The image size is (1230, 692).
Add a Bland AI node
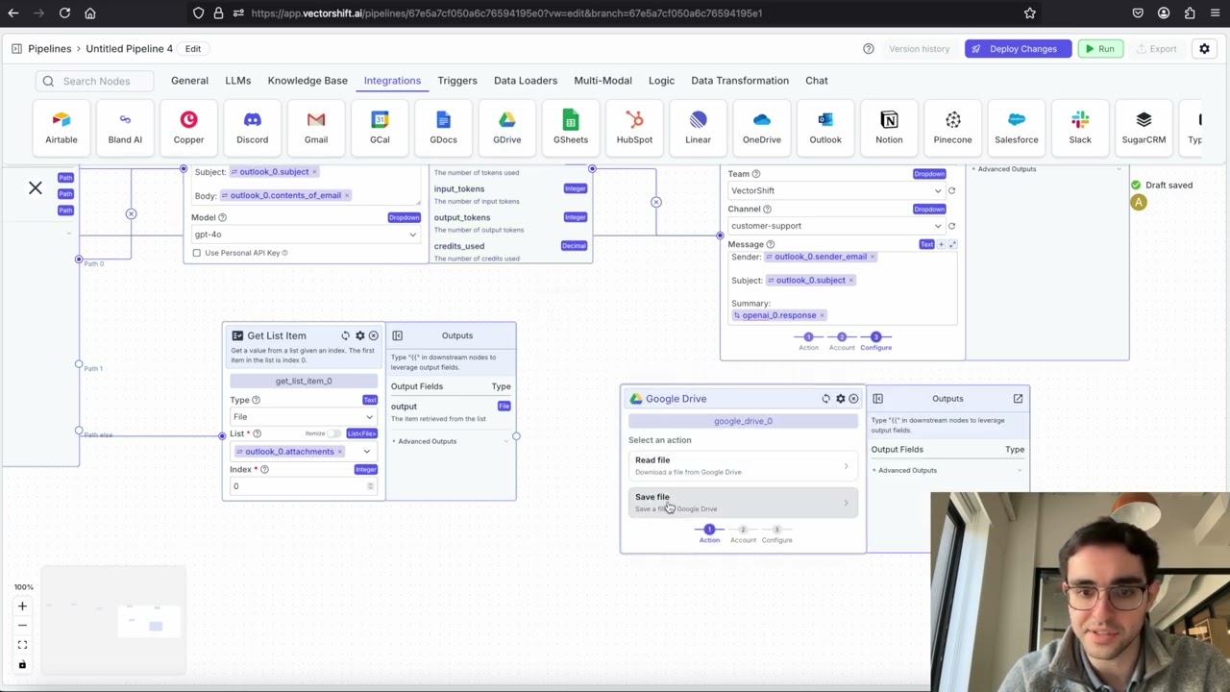tap(125, 129)
